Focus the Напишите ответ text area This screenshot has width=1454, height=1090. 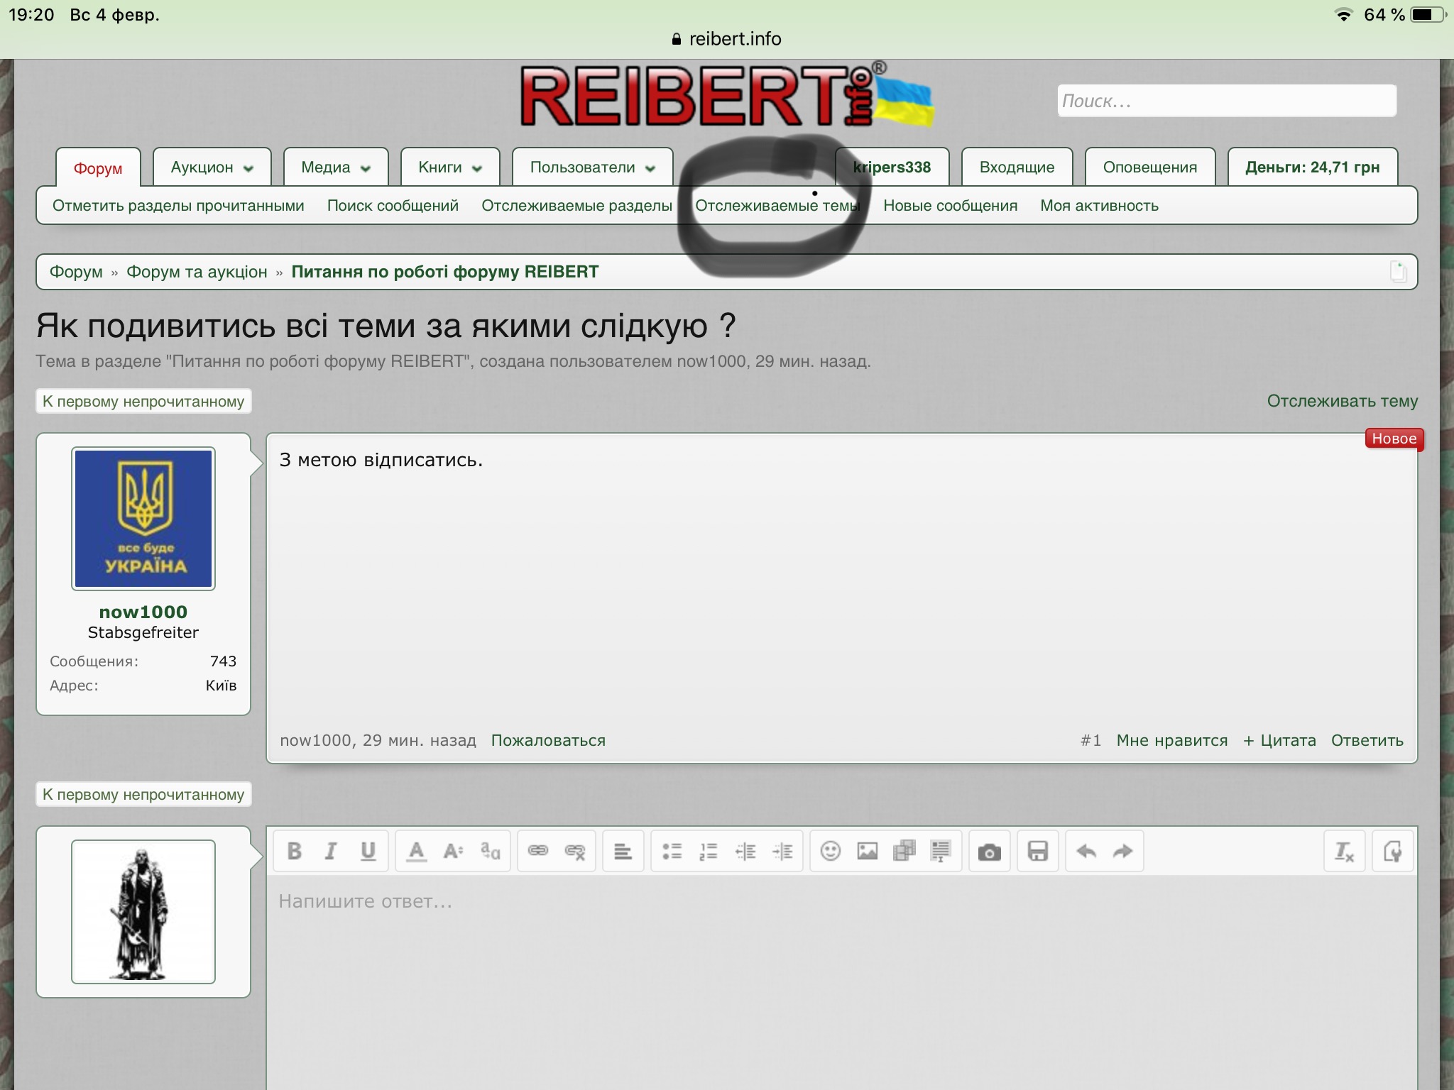coord(842,983)
